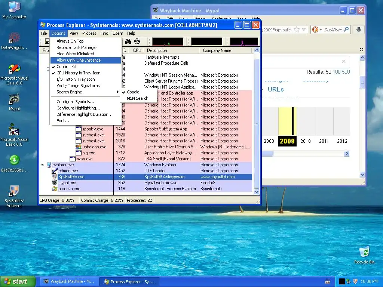
Task: Click the explorer.exe process icon
Action: (x=49, y=165)
